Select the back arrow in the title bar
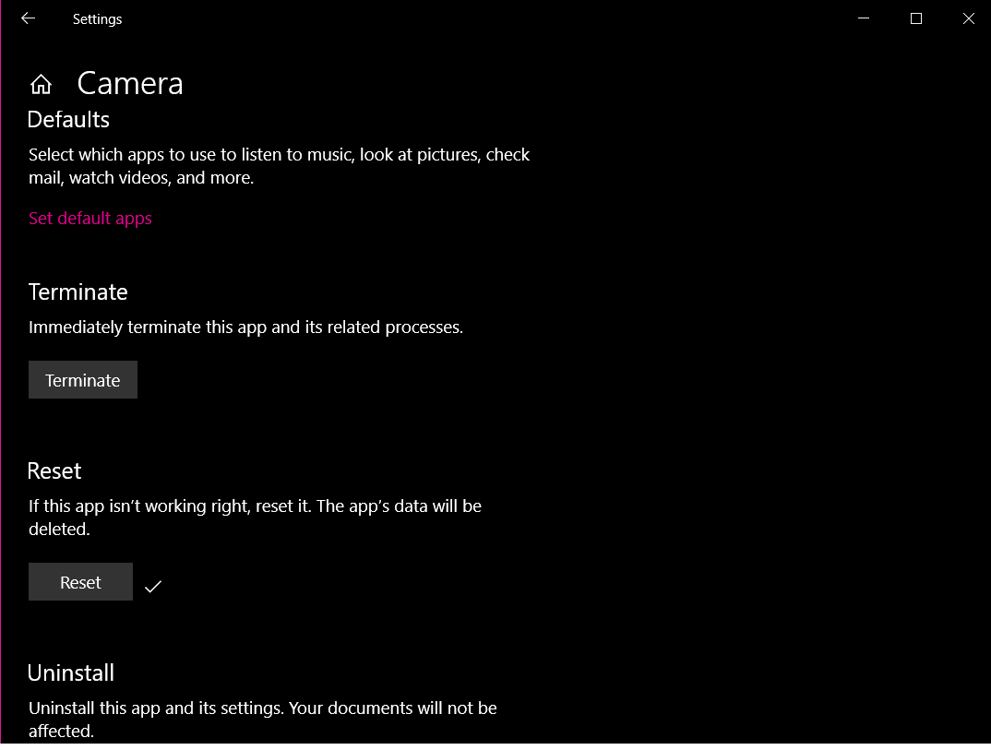The width and height of the screenshot is (991, 750). pos(27,18)
